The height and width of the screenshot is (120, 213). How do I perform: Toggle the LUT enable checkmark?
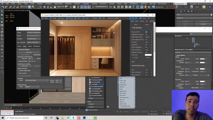[152, 62]
